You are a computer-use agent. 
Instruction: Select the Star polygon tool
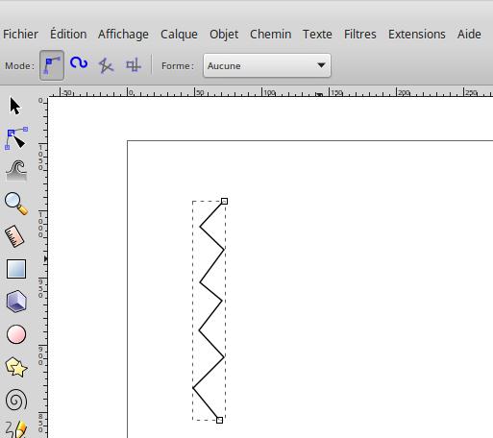[x=16, y=367]
